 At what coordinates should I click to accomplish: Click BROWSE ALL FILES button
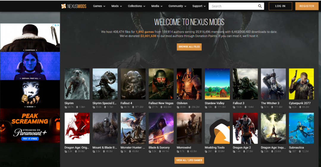[x=189, y=47]
